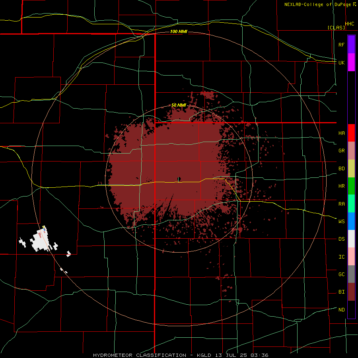Select the IC light-pink legend swatch
The height and width of the screenshot is (358, 358).
(351, 257)
